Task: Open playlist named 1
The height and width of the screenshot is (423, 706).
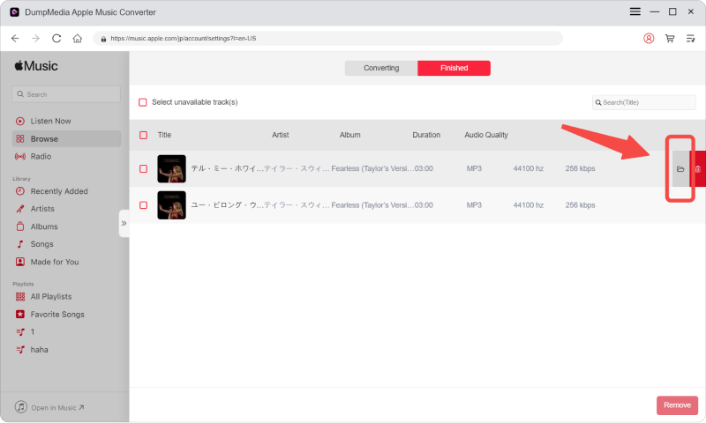Action: tap(66, 331)
